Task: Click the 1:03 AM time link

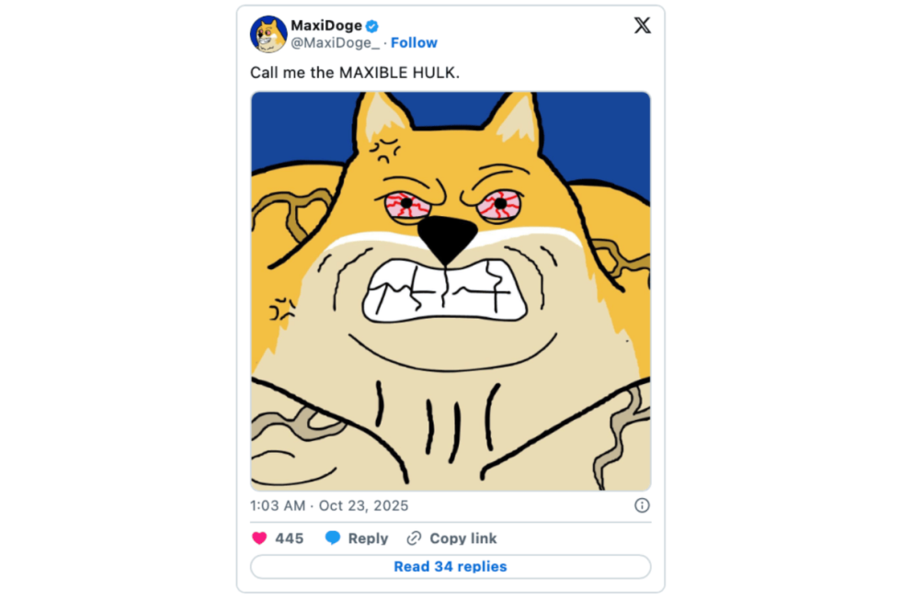Action: pyautogui.click(x=278, y=505)
